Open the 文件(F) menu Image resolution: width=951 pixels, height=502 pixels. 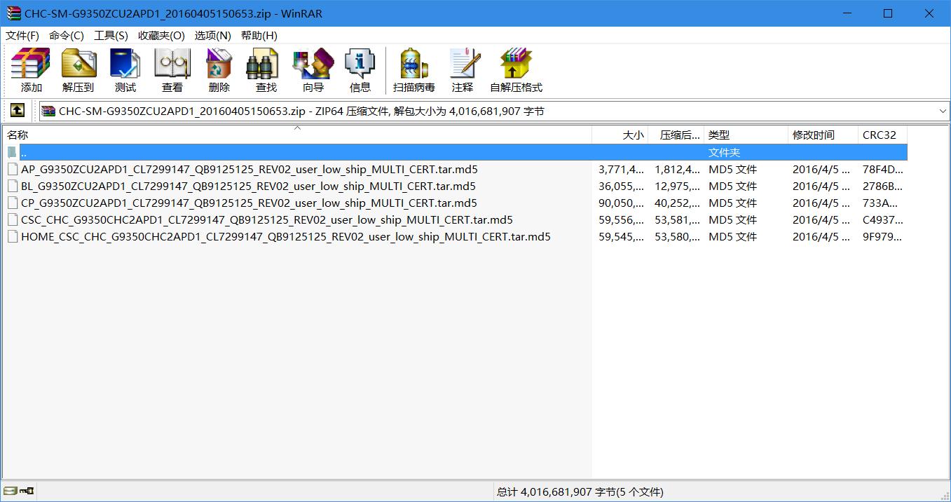[22, 35]
